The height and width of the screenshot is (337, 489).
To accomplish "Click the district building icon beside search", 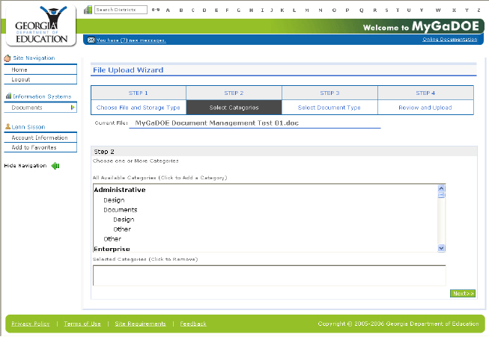I will 88,10.
